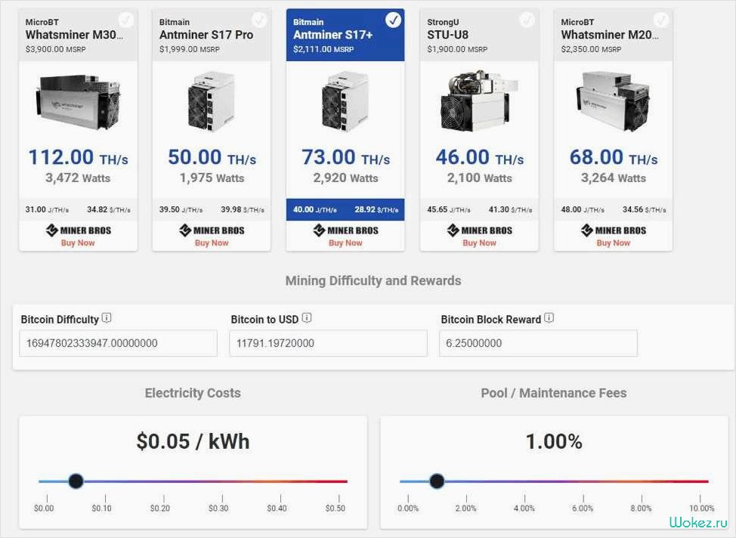Click the Mining Difficulty and Rewards heading
The width and height of the screenshot is (736, 538).
point(373,281)
